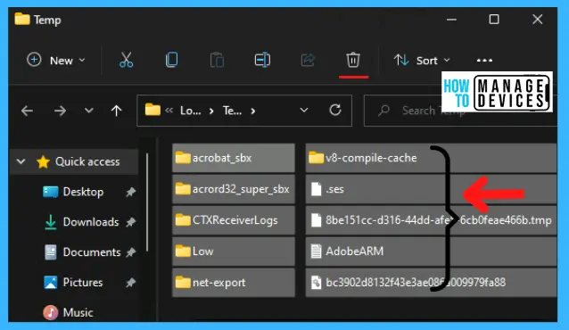Close the Temp window

pos(537,20)
